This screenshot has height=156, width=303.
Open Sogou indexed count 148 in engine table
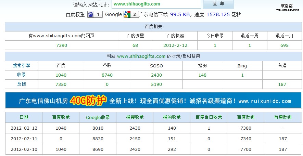click(202, 75)
